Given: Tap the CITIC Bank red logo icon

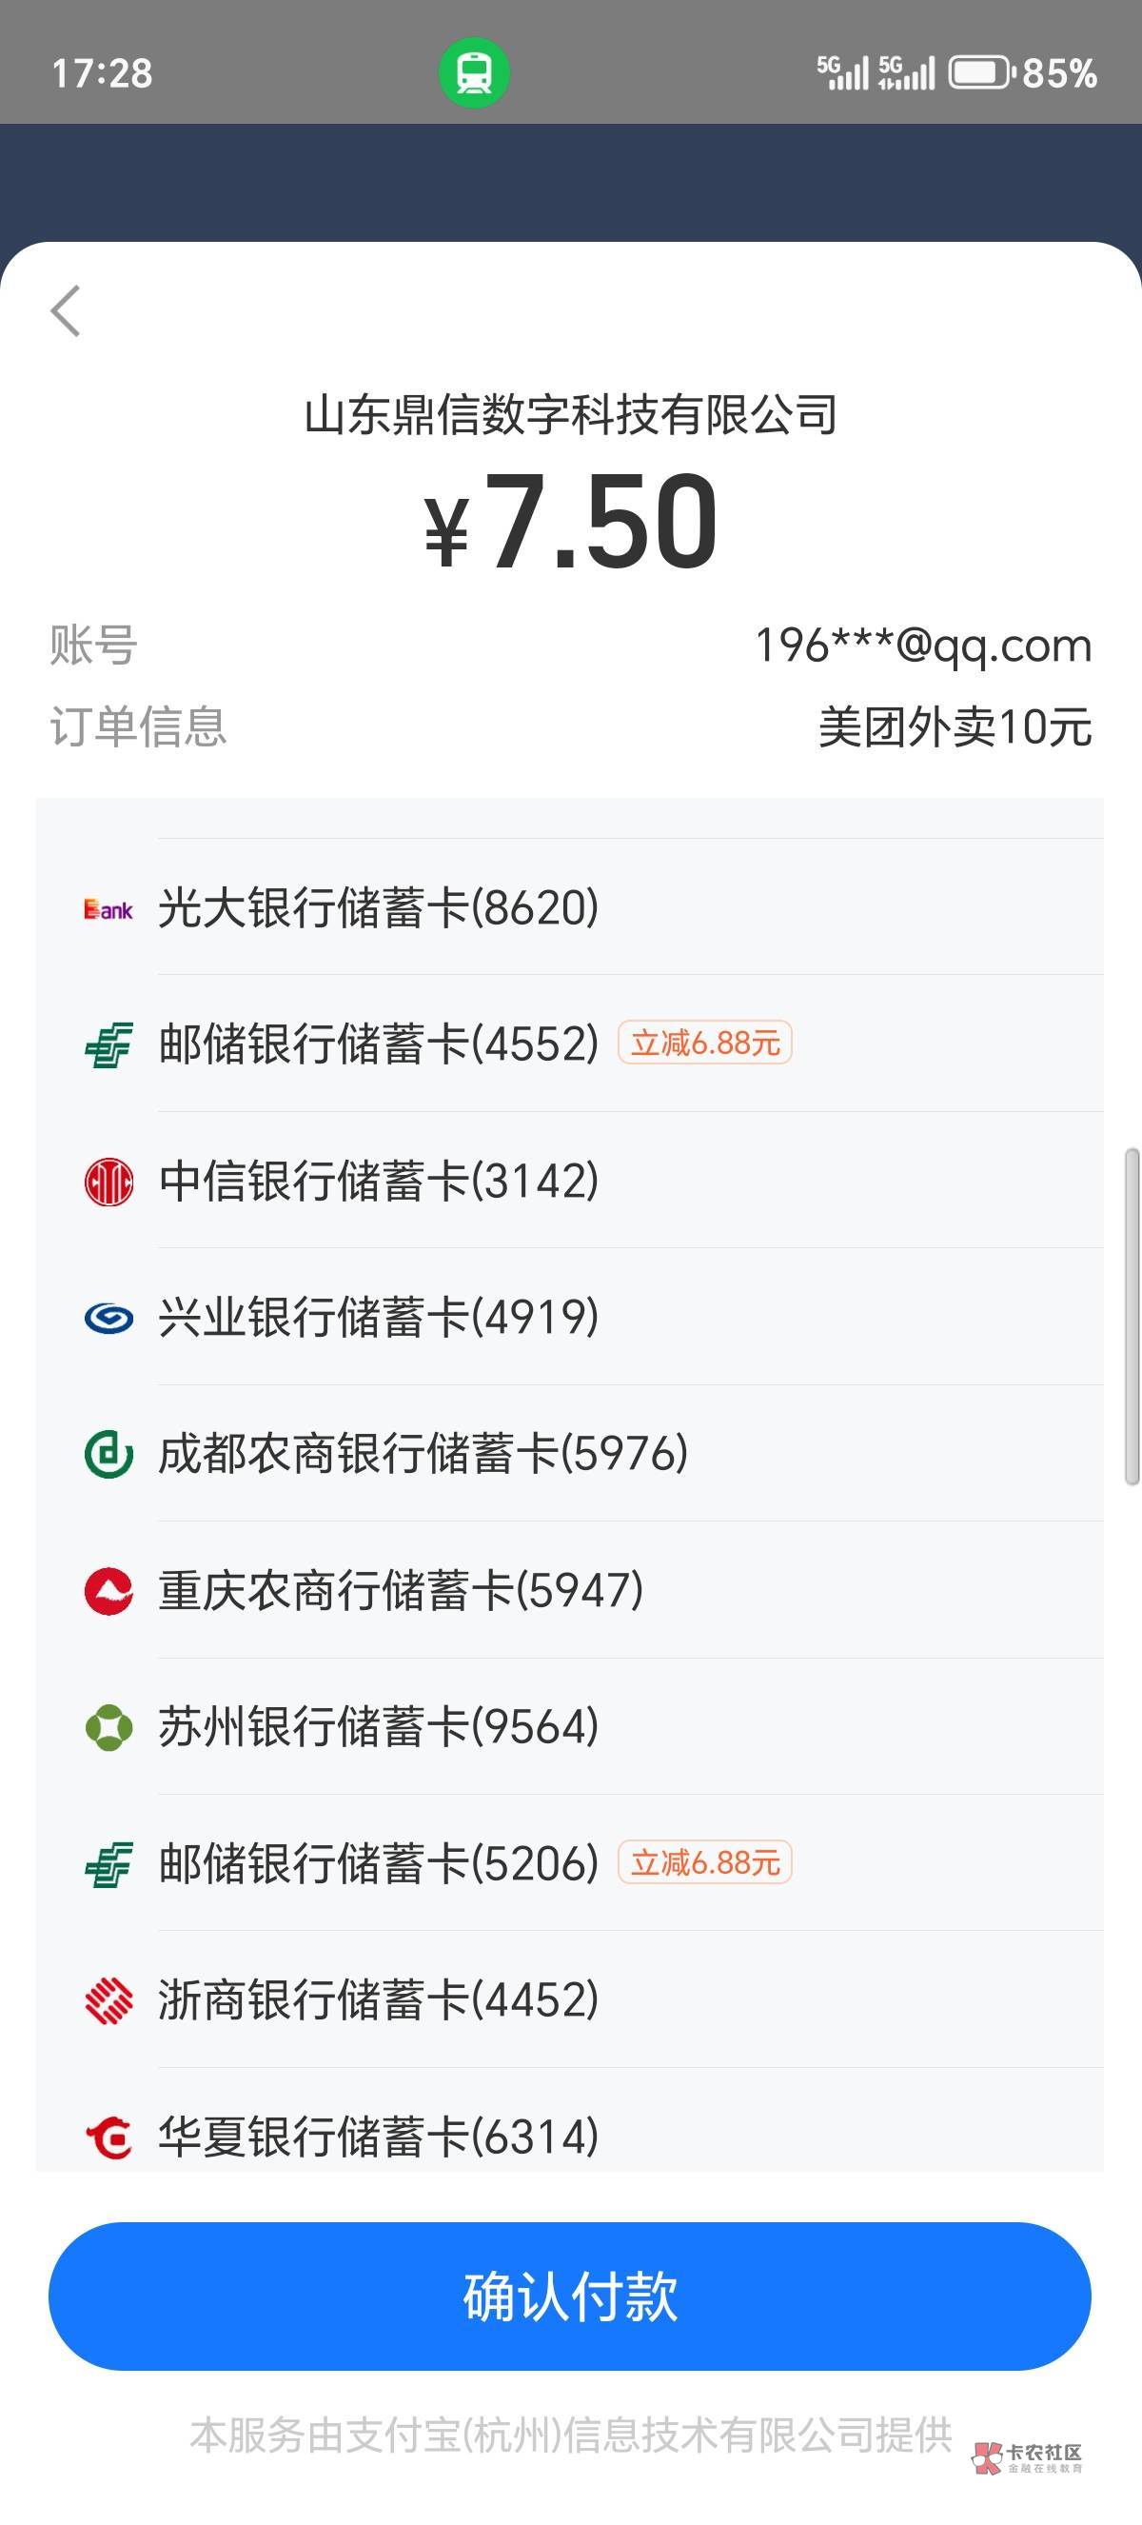Looking at the screenshot, I should pos(108,1182).
